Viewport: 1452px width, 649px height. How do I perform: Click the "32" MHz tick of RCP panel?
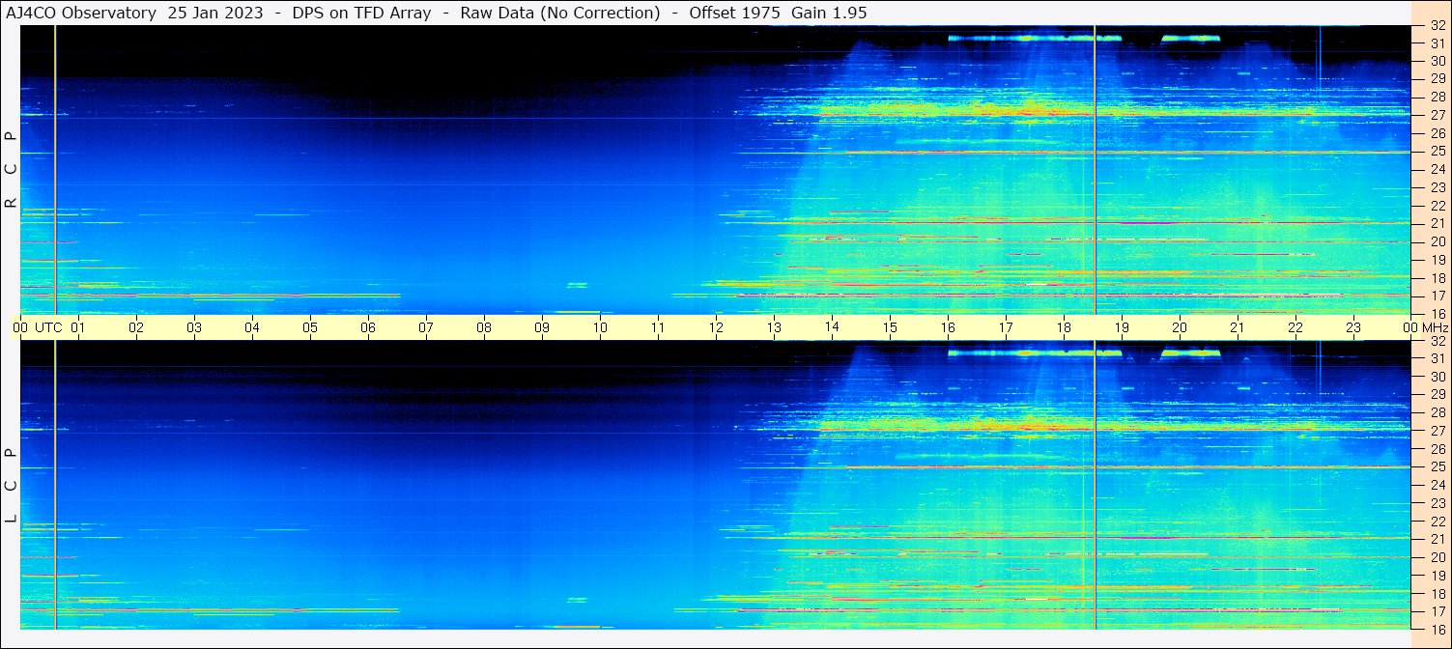point(1438,25)
